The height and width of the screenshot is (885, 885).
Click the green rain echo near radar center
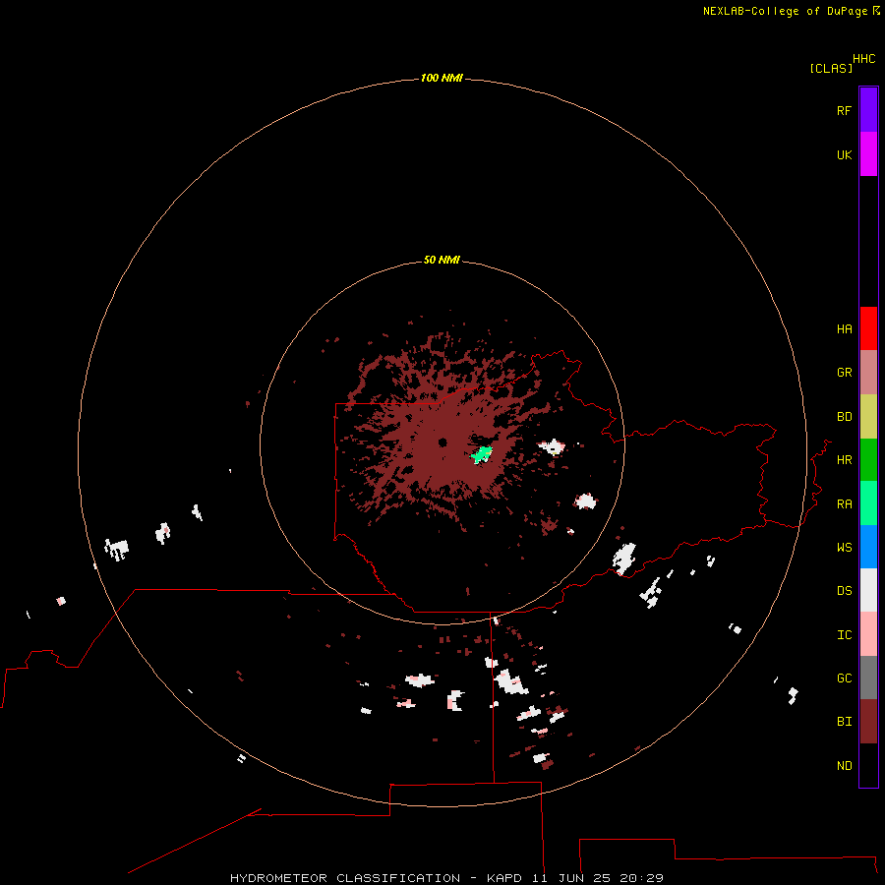coord(482,453)
